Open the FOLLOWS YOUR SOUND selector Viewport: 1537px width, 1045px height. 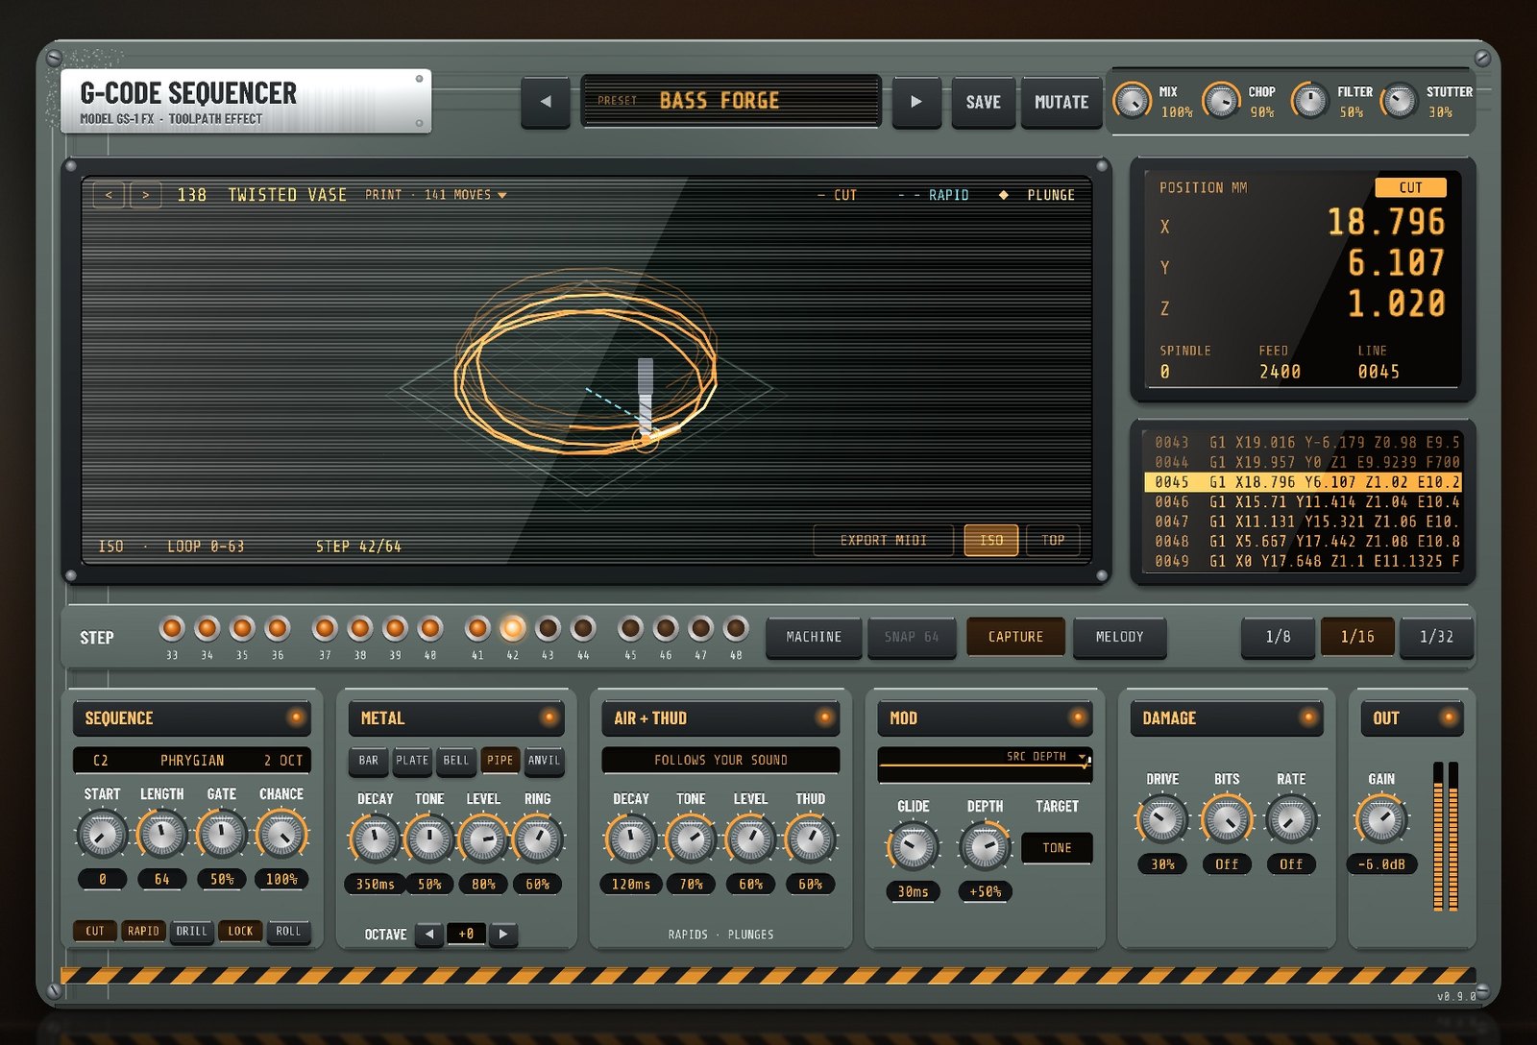720,760
